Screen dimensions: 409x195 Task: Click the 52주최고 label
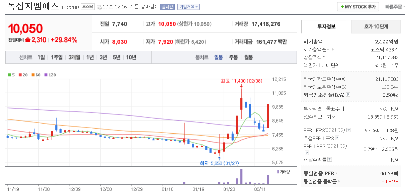click(x=313, y=117)
